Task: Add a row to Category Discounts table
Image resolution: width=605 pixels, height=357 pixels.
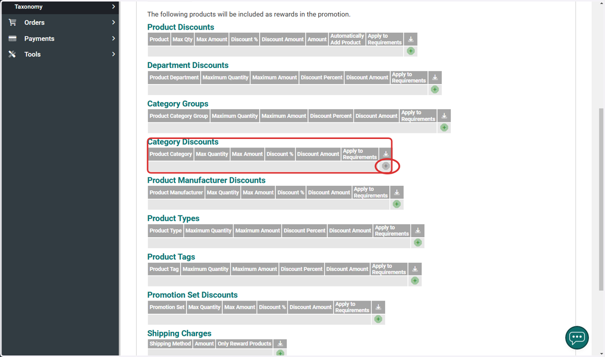Action: 386,166
